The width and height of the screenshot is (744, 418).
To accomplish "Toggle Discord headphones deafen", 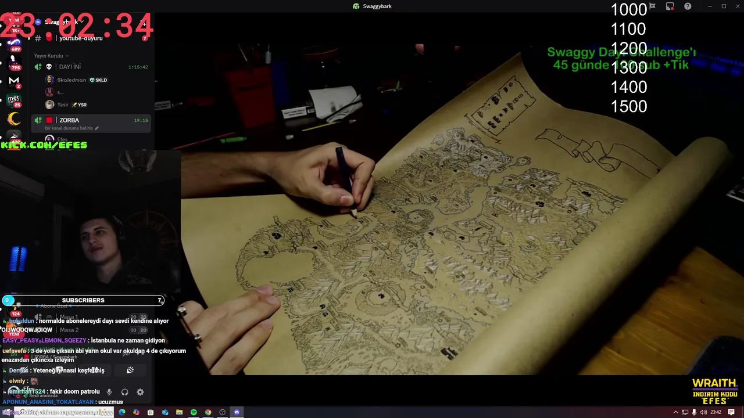I will click(124, 392).
